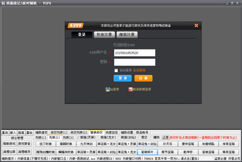
Task: Click the 套装碎片 button
Action: click(x=147, y=152)
